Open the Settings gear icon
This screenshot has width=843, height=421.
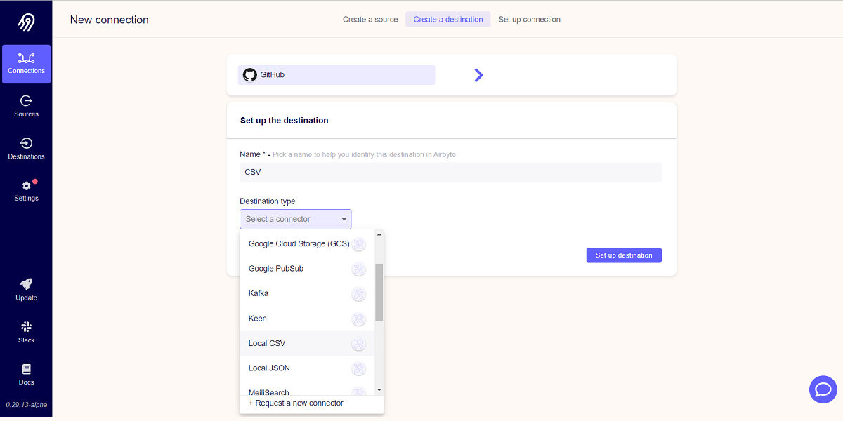[27, 186]
